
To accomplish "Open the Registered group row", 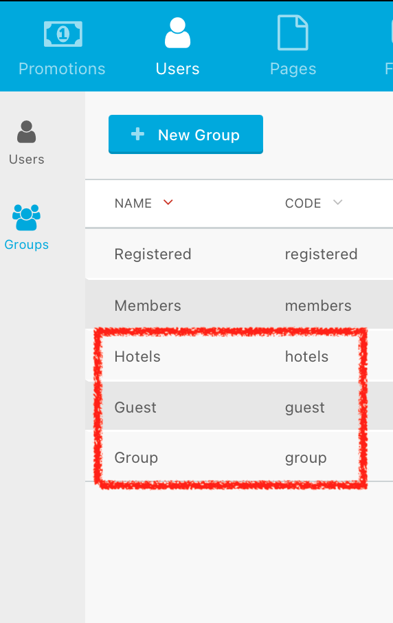I will (239, 254).
